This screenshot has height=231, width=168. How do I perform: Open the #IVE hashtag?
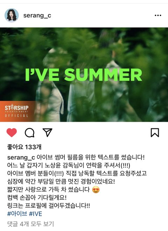[35, 213]
